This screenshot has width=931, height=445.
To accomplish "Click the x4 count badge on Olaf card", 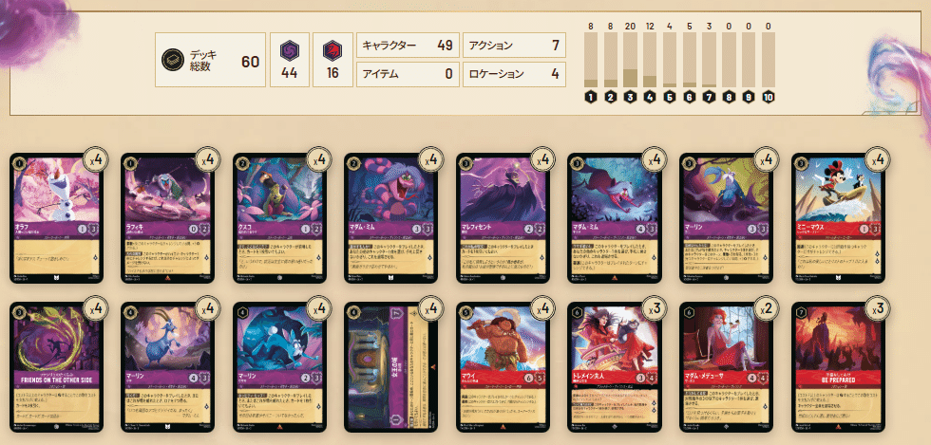I will pyautogui.click(x=94, y=159).
